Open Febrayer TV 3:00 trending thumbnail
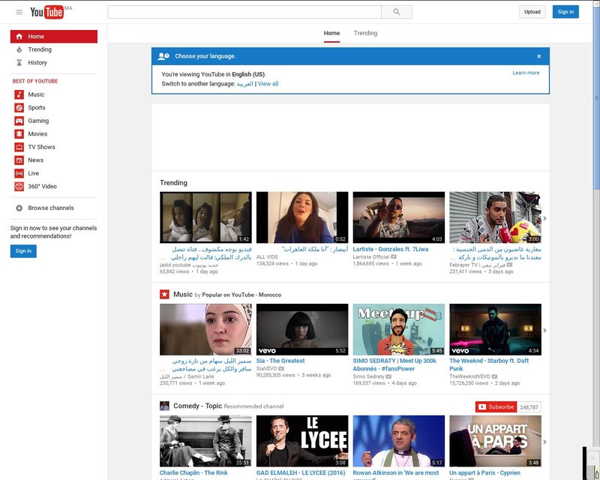 (x=495, y=217)
